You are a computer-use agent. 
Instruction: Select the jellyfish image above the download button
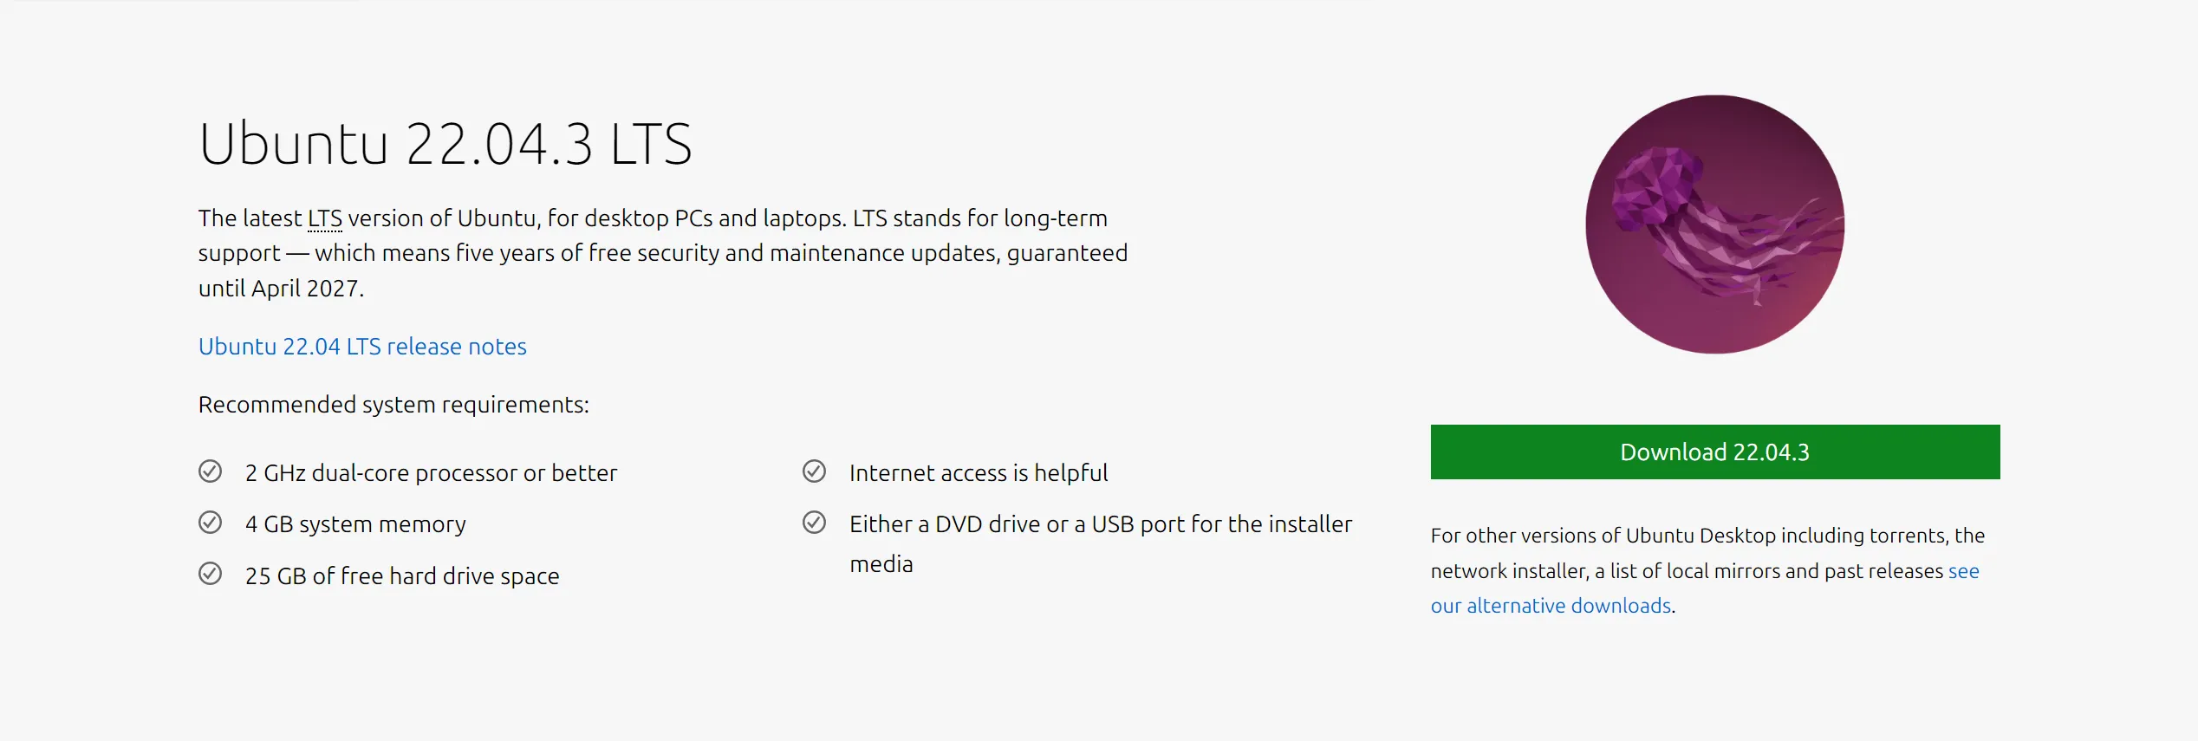click(1714, 225)
